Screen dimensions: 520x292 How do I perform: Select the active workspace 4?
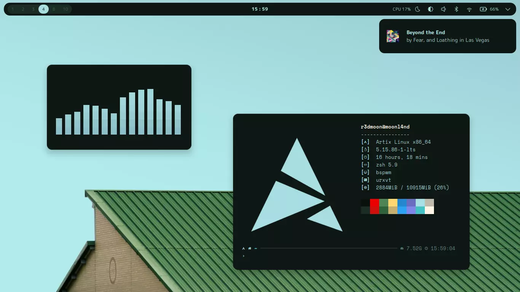point(43,9)
